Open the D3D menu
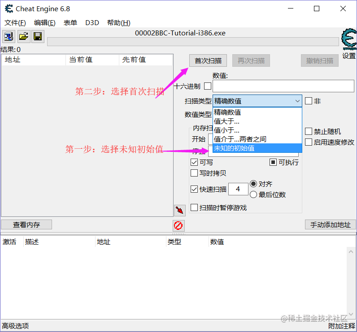 (x=92, y=23)
